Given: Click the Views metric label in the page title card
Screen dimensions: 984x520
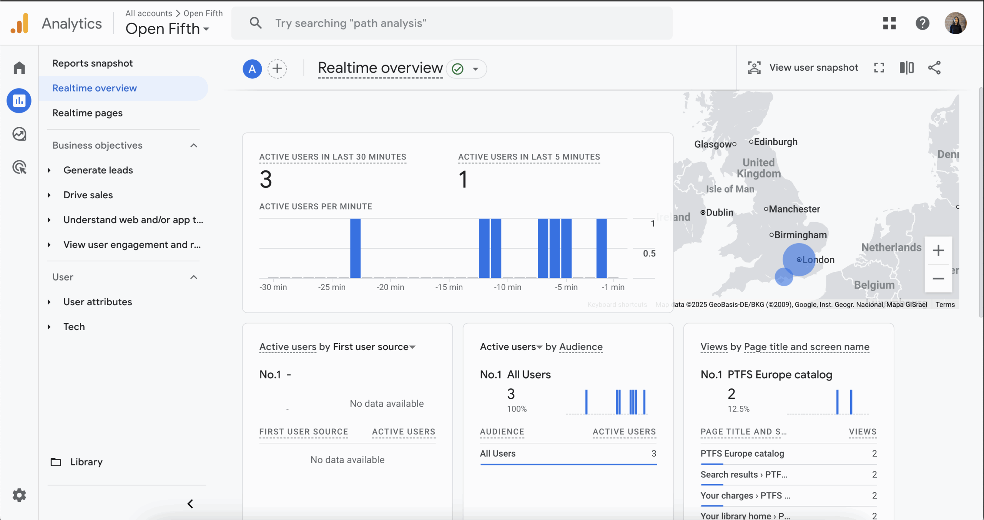Looking at the screenshot, I should tap(714, 347).
